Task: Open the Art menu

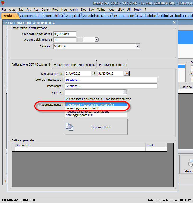Action: [29, 10]
